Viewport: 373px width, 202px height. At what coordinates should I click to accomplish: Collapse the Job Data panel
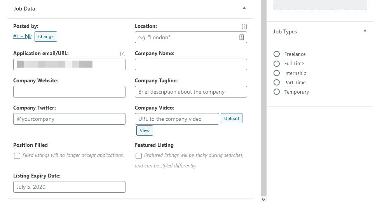click(x=244, y=8)
